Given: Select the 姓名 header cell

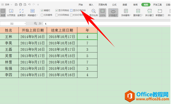Looking at the screenshot, I should click(9, 30).
